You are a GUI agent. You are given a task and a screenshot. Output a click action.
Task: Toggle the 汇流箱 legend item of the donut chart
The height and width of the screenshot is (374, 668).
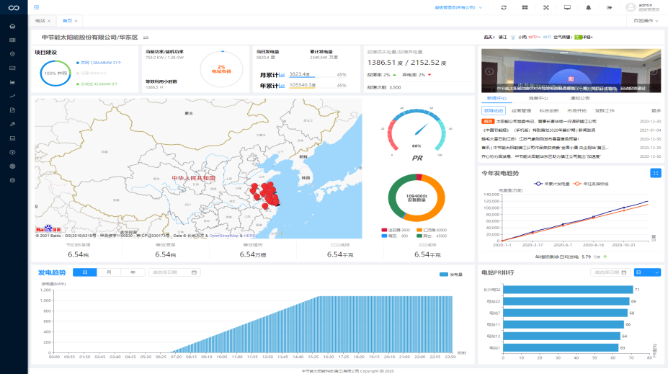pos(432,230)
